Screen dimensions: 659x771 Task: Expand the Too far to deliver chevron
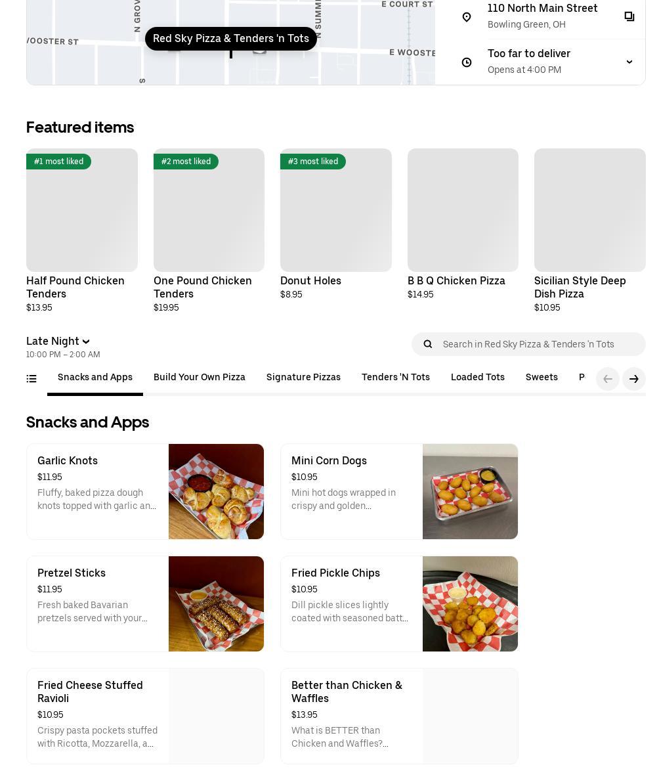click(629, 62)
